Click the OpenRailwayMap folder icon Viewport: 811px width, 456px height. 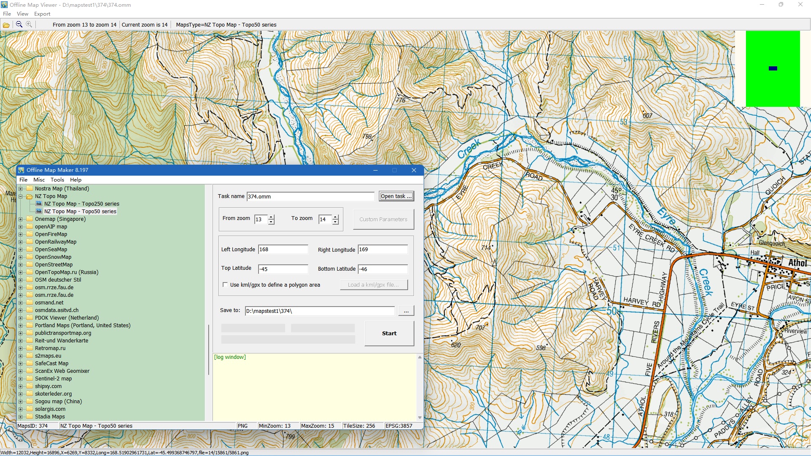(30, 242)
